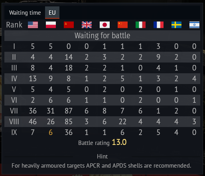Click the Hint heading text

102,156
